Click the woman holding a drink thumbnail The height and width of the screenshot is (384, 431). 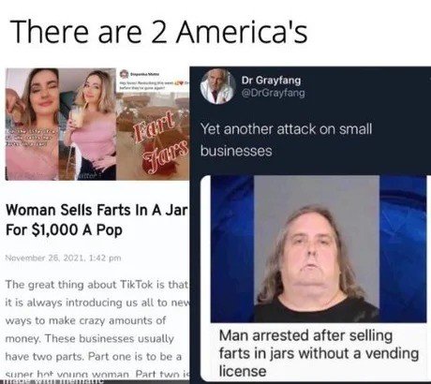tap(87, 124)
